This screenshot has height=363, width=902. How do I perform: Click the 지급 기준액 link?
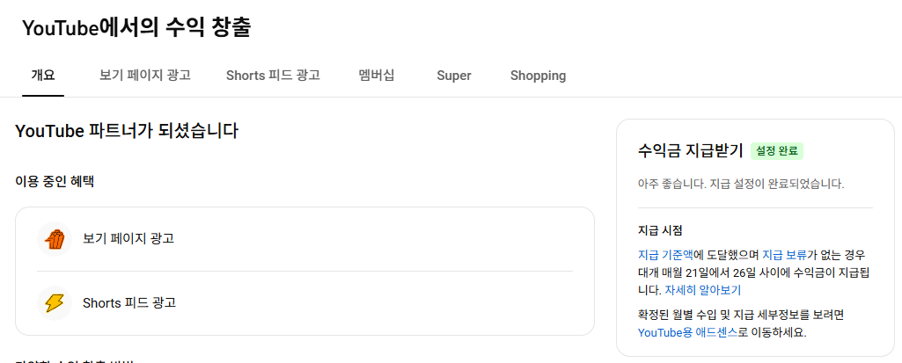666,254
